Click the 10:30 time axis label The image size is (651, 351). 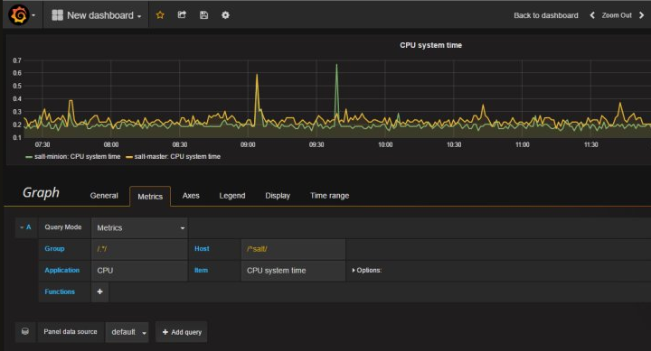pos(454,144)
